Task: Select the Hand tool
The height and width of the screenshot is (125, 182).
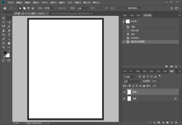Action: pos(9,43)
